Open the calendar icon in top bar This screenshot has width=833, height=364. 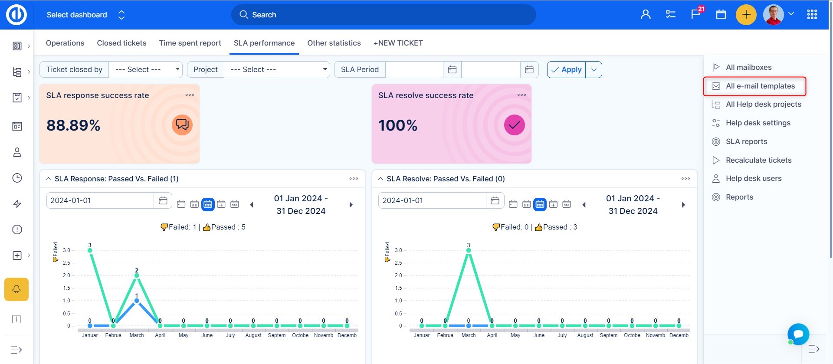pyautogui.click(x=721, y=15)
